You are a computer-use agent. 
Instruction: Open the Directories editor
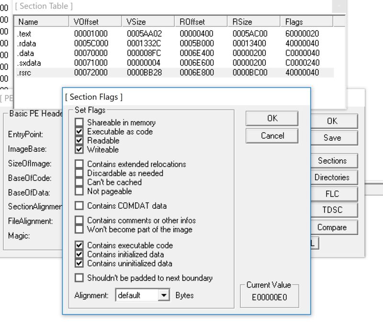click(x=333, y=177)
